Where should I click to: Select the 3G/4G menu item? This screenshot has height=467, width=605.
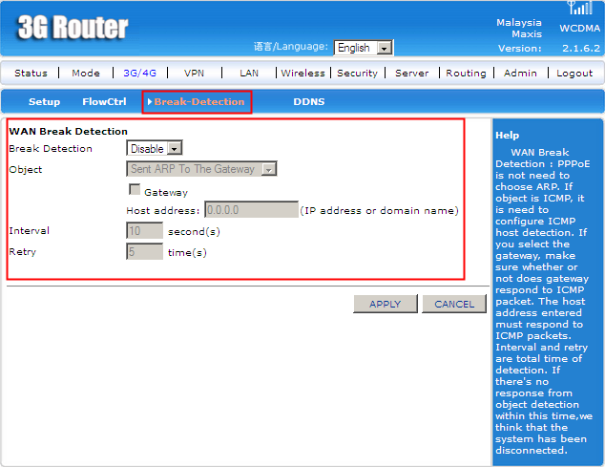(x=140, y=73)
